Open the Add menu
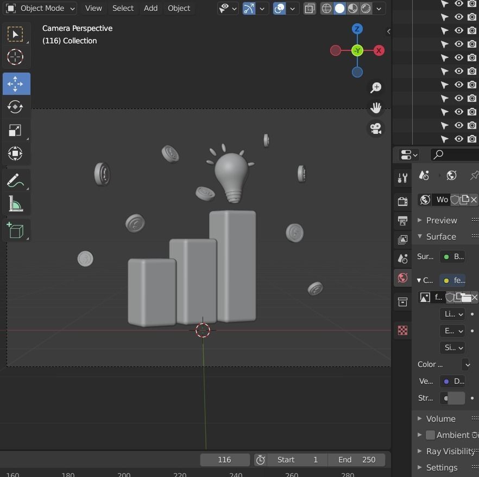 (x=150, y=9)
